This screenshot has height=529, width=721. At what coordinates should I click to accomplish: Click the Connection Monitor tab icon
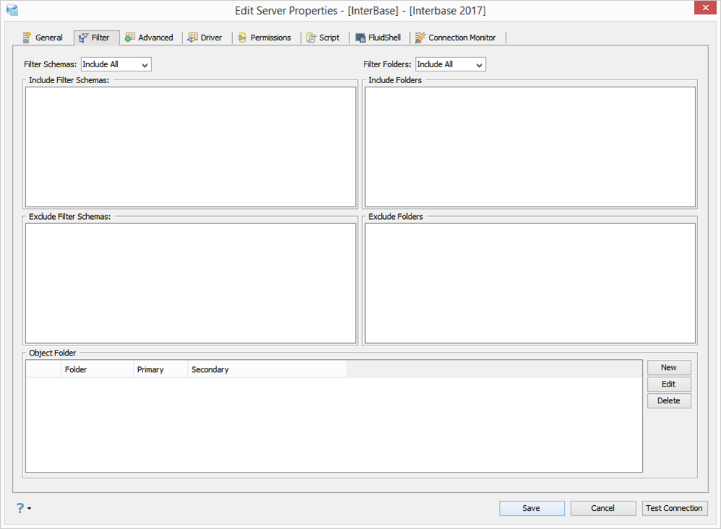(x=420, y=38)
